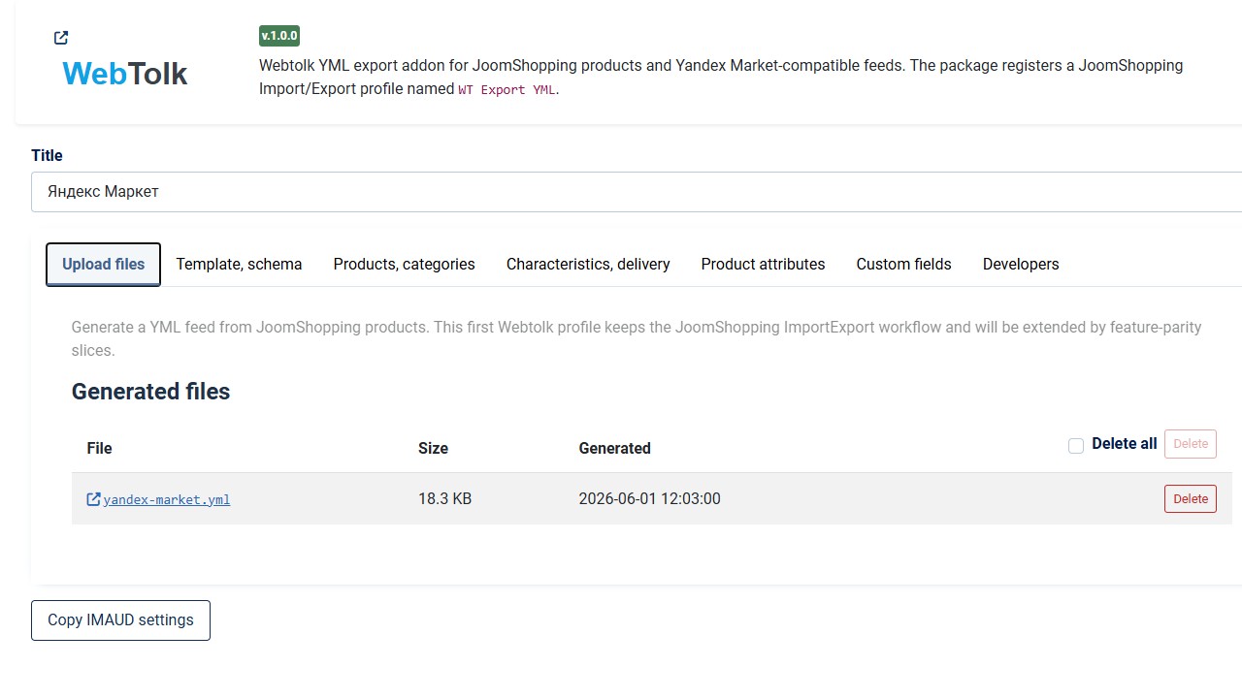Go to the Products, categories tab
The image size is (1242, 698).
tap(405, 264)
